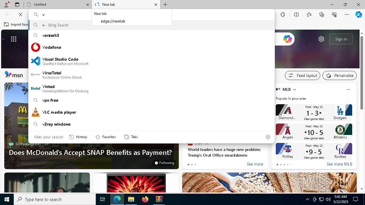
Task: Open search suggestion settings gear
Action: click(x=268, y=137)
